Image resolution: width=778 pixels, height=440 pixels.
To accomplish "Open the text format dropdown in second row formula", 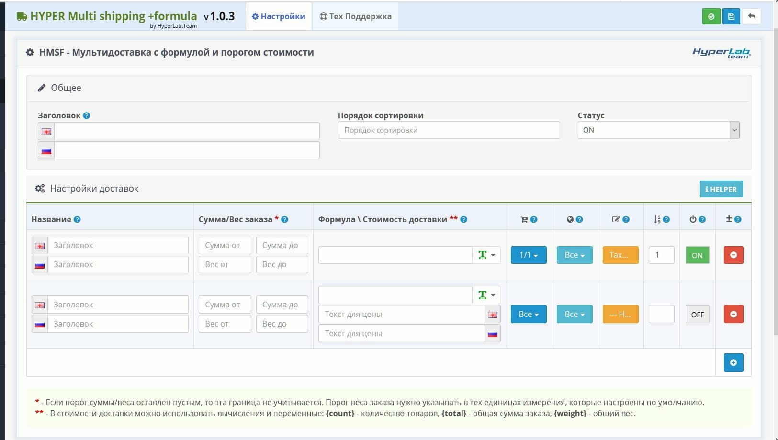I will pyautogui.click(x=487, y=295).
